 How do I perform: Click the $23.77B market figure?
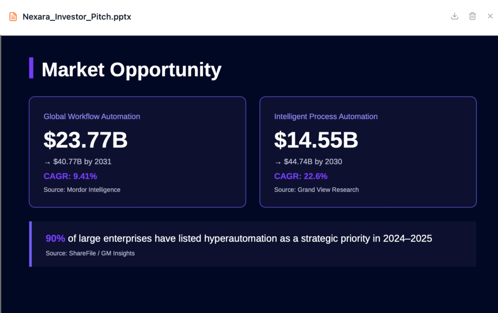pyautogui.click(x=86, y=141)
